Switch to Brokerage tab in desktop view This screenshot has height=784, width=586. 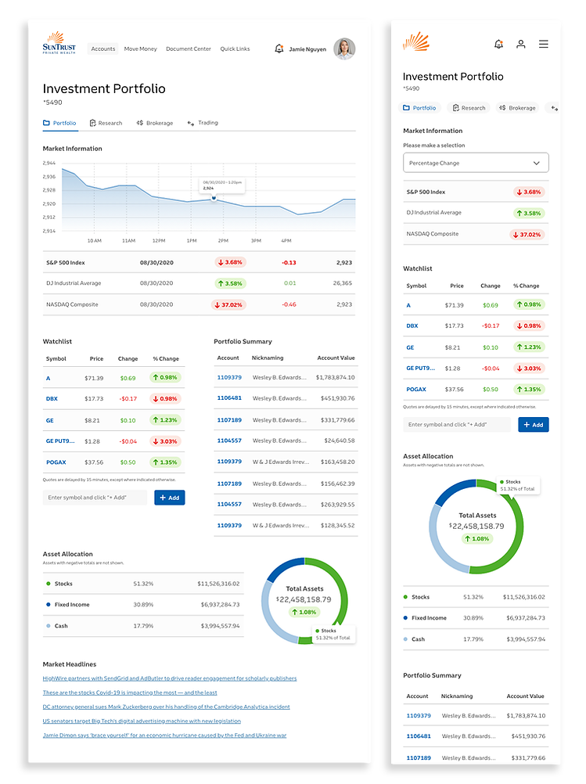click(155, 123)
